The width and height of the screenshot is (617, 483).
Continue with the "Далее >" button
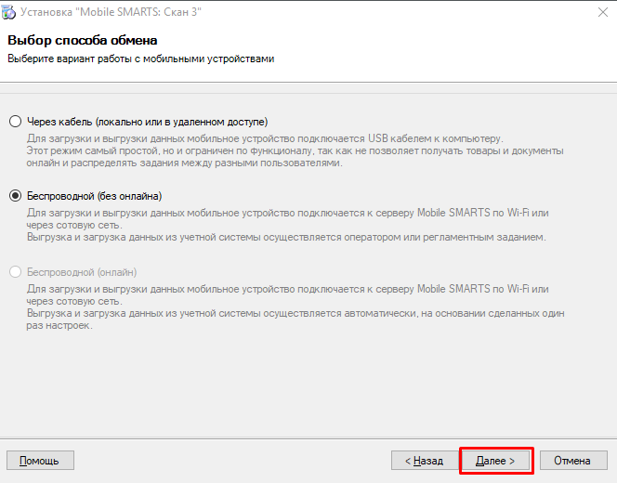pos(495,461)
